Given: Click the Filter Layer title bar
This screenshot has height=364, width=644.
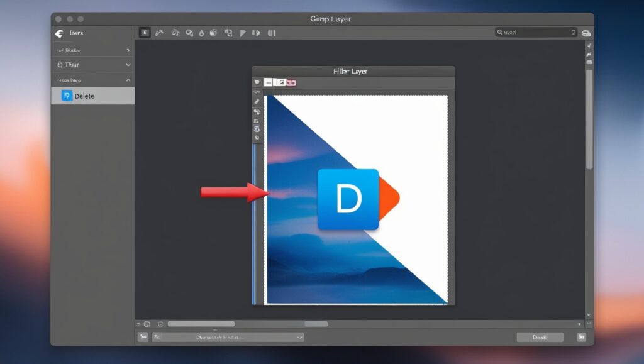Looking at the screenshot, I should pos(353,71).
